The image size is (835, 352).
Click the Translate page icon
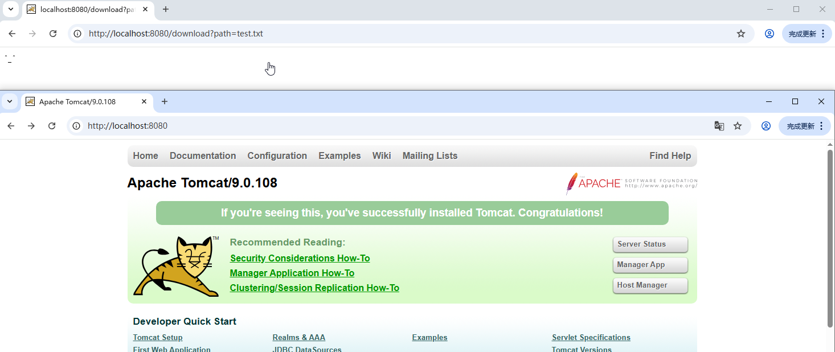coord(719,126)
